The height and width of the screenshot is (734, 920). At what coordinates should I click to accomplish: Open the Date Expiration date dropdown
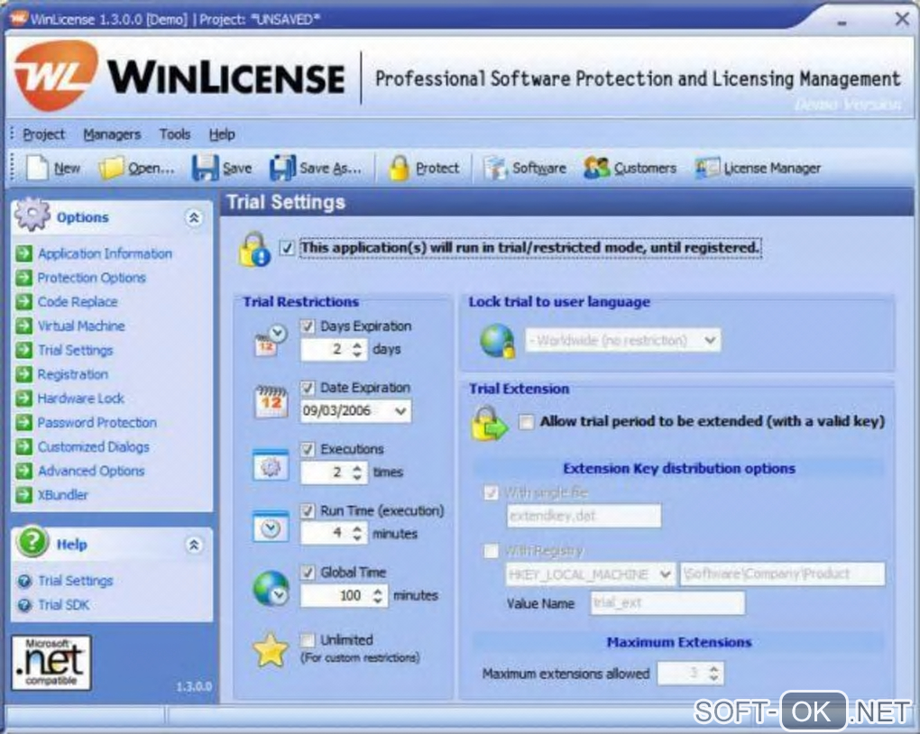[x=400, y=411]
